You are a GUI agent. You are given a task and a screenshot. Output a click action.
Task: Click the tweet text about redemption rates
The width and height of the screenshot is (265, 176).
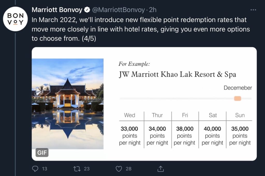(141, 29)
